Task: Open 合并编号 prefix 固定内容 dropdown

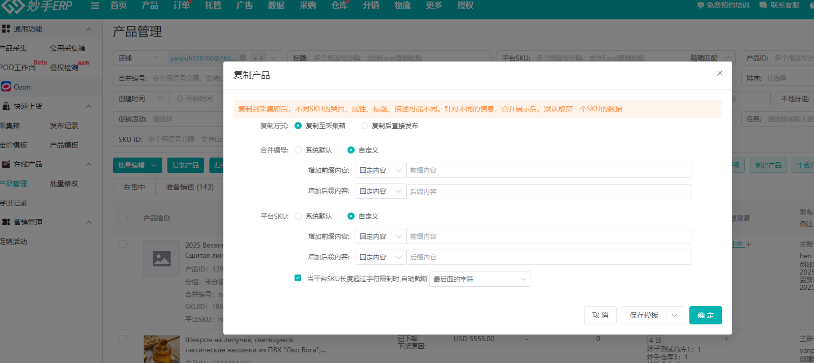Action: pos(381,170)
